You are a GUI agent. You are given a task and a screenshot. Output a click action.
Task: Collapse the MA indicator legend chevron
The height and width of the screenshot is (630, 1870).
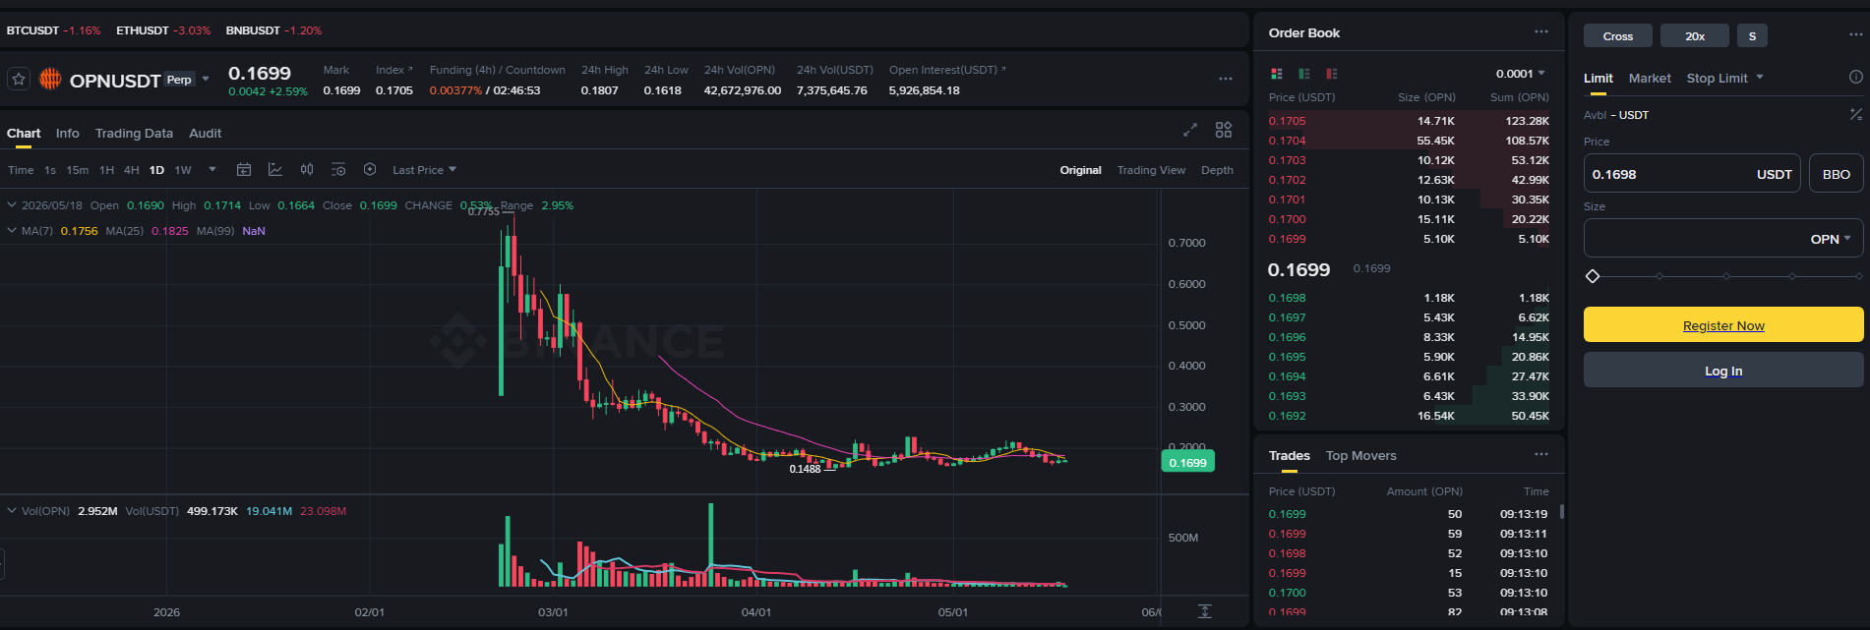12,231
